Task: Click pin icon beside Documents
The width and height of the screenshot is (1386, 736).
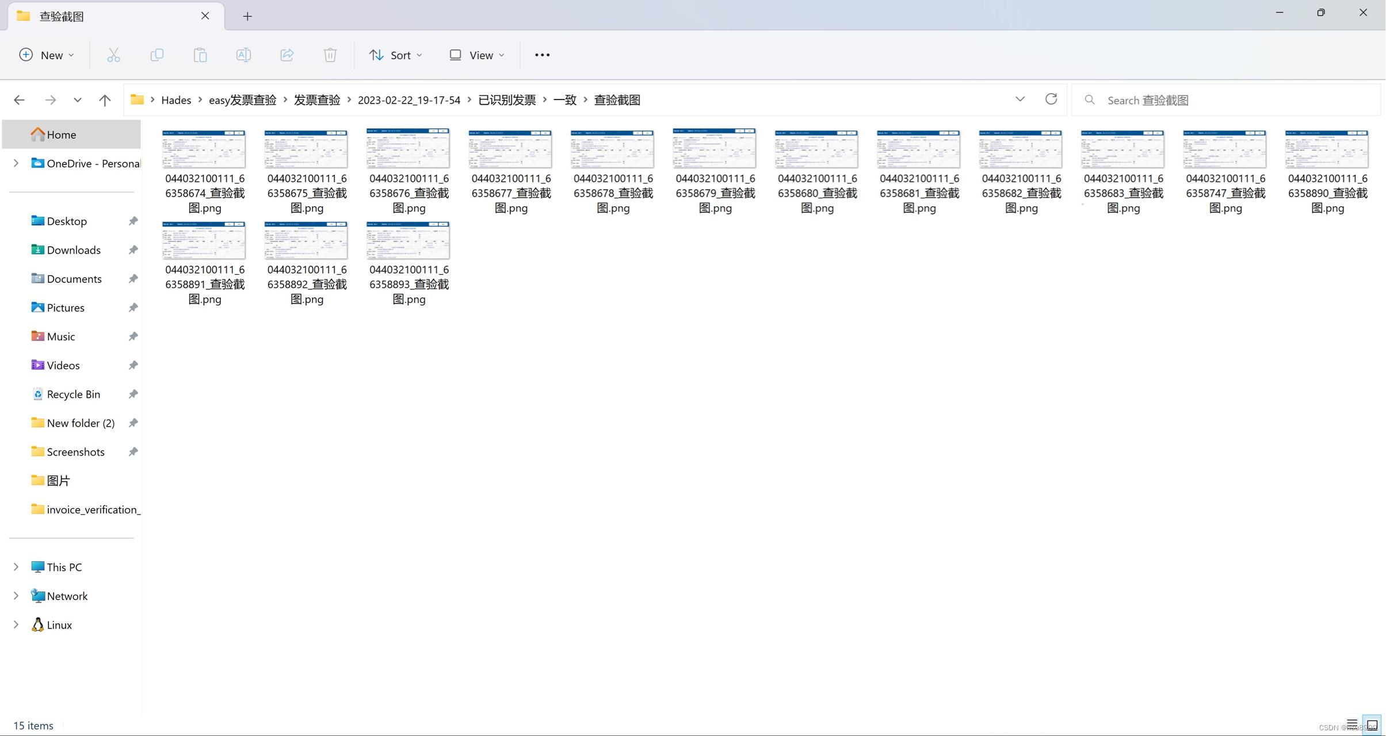Action: point(133,278)
